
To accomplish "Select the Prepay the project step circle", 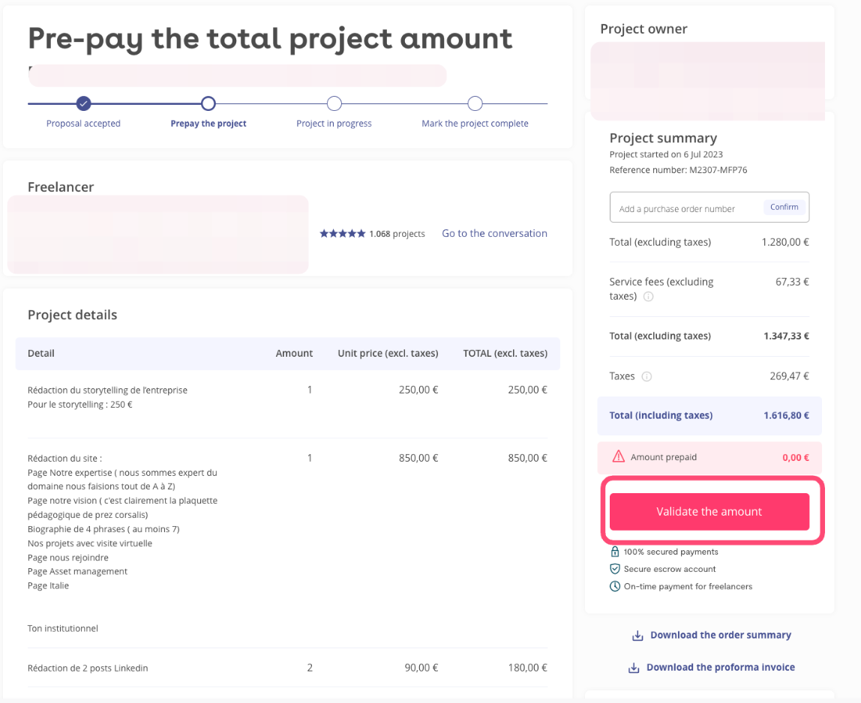I will tap(208, 103).
